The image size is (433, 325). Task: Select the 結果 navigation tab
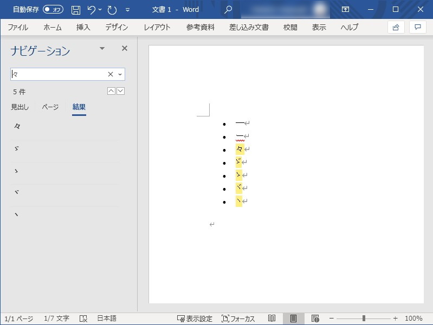[x=79, y=107]
